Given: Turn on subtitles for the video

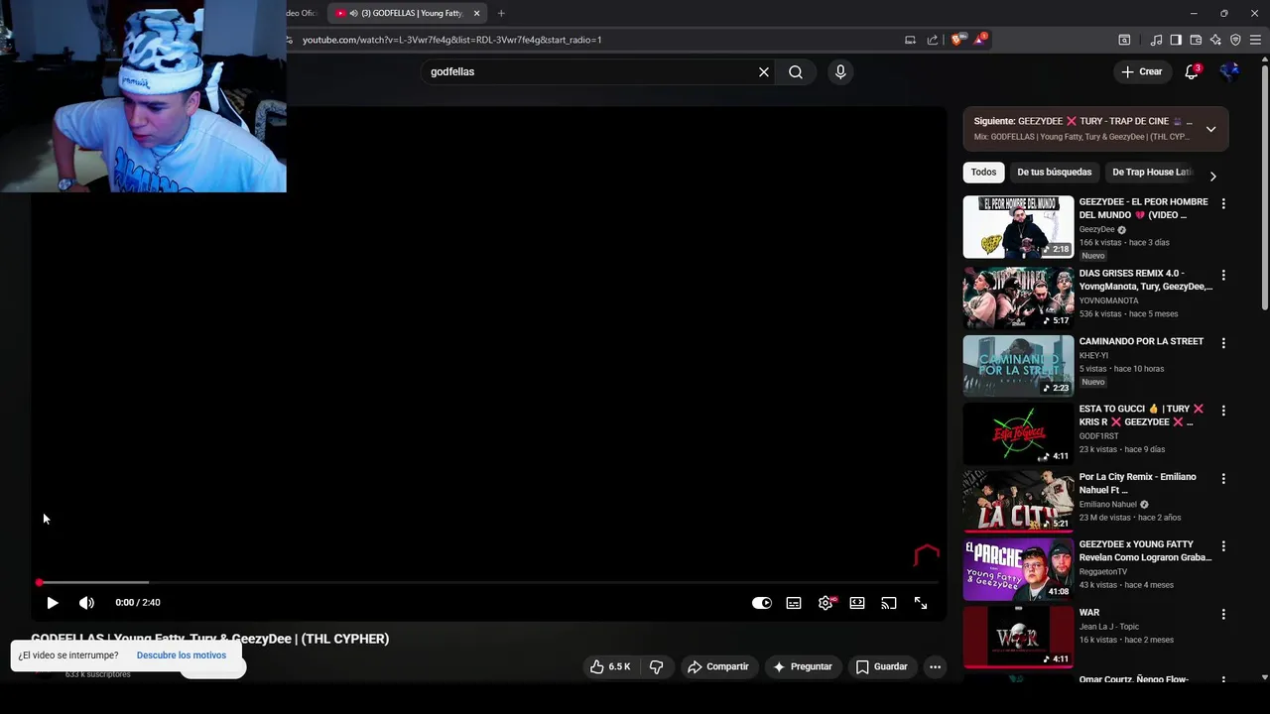Looking at the screenshot, I should [794, 603].
